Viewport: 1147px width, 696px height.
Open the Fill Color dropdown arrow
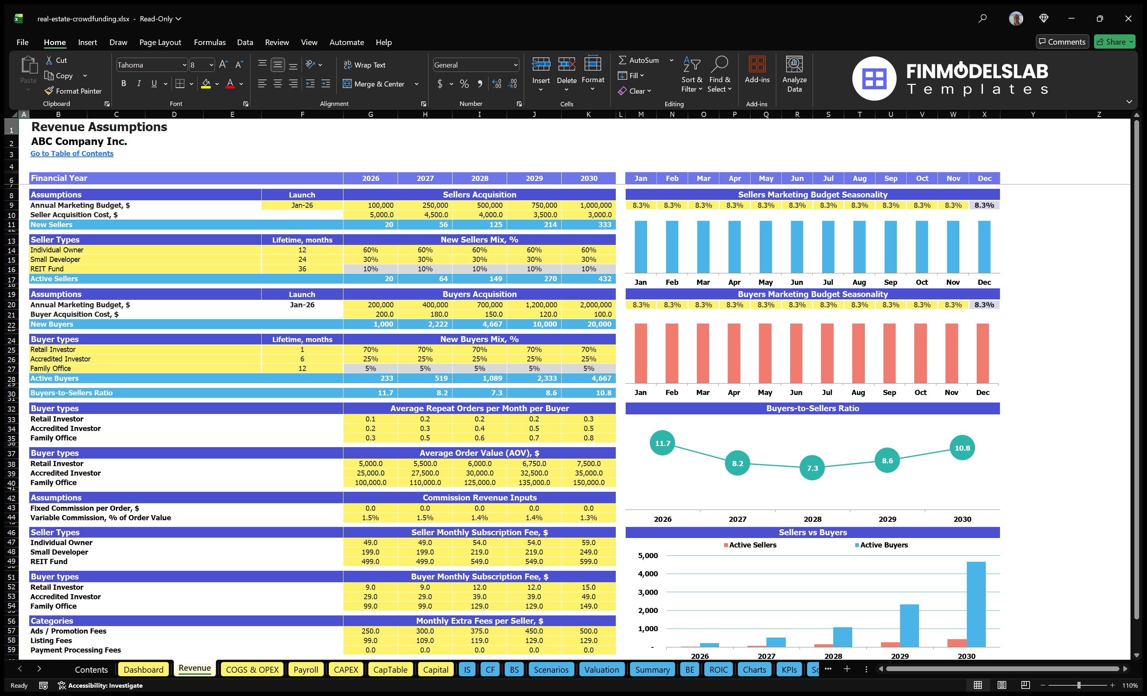tap(217, 84)
